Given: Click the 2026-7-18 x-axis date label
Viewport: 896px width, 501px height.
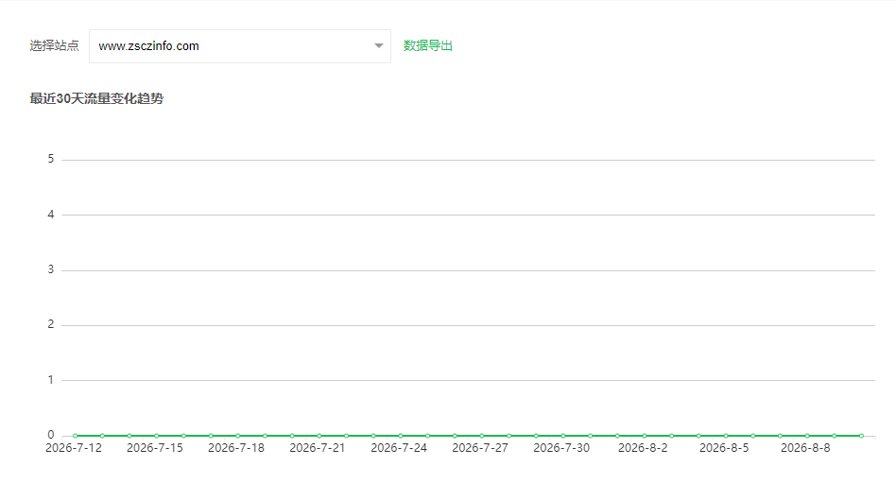Looking at the screenshot, I should [236, 448].
